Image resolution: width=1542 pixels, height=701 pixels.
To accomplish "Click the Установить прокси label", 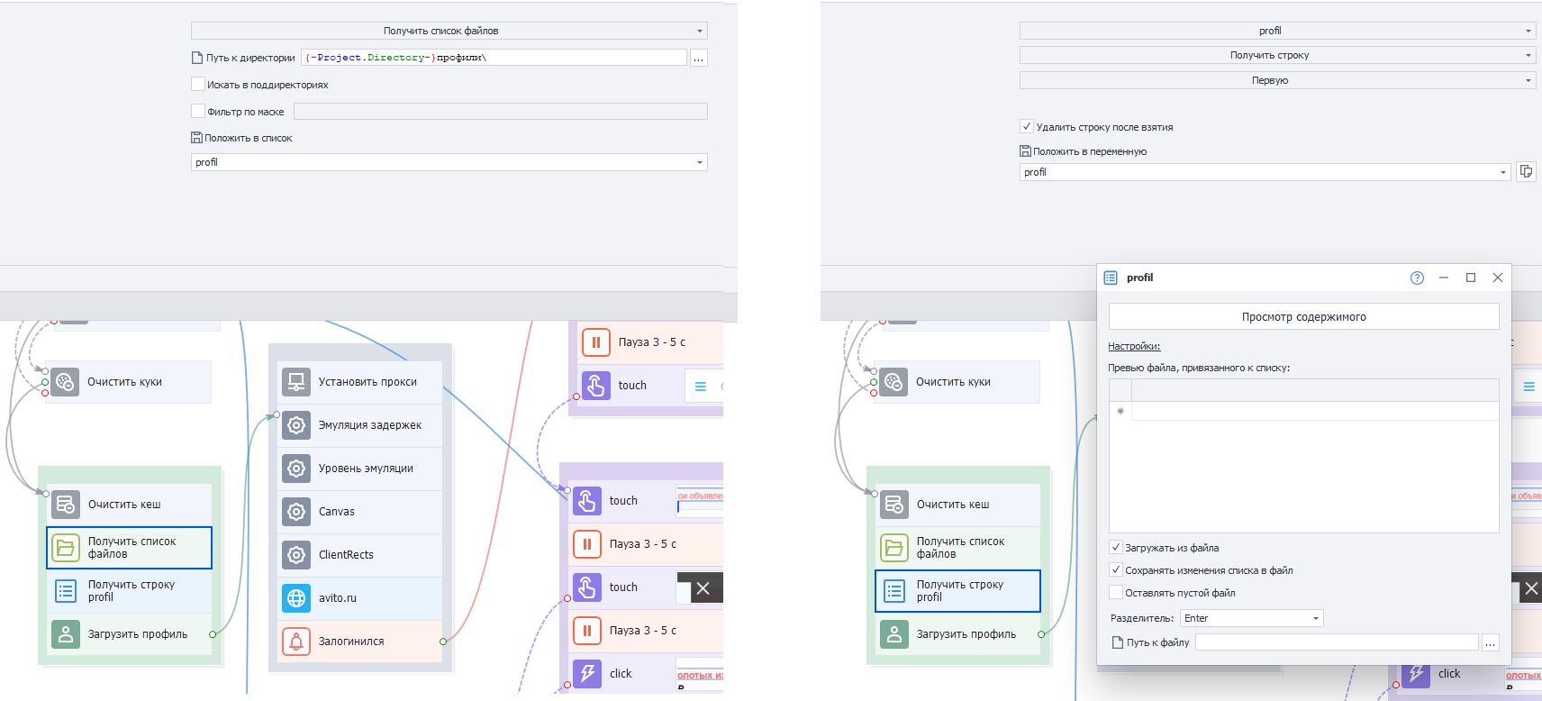I will point(367,382).
